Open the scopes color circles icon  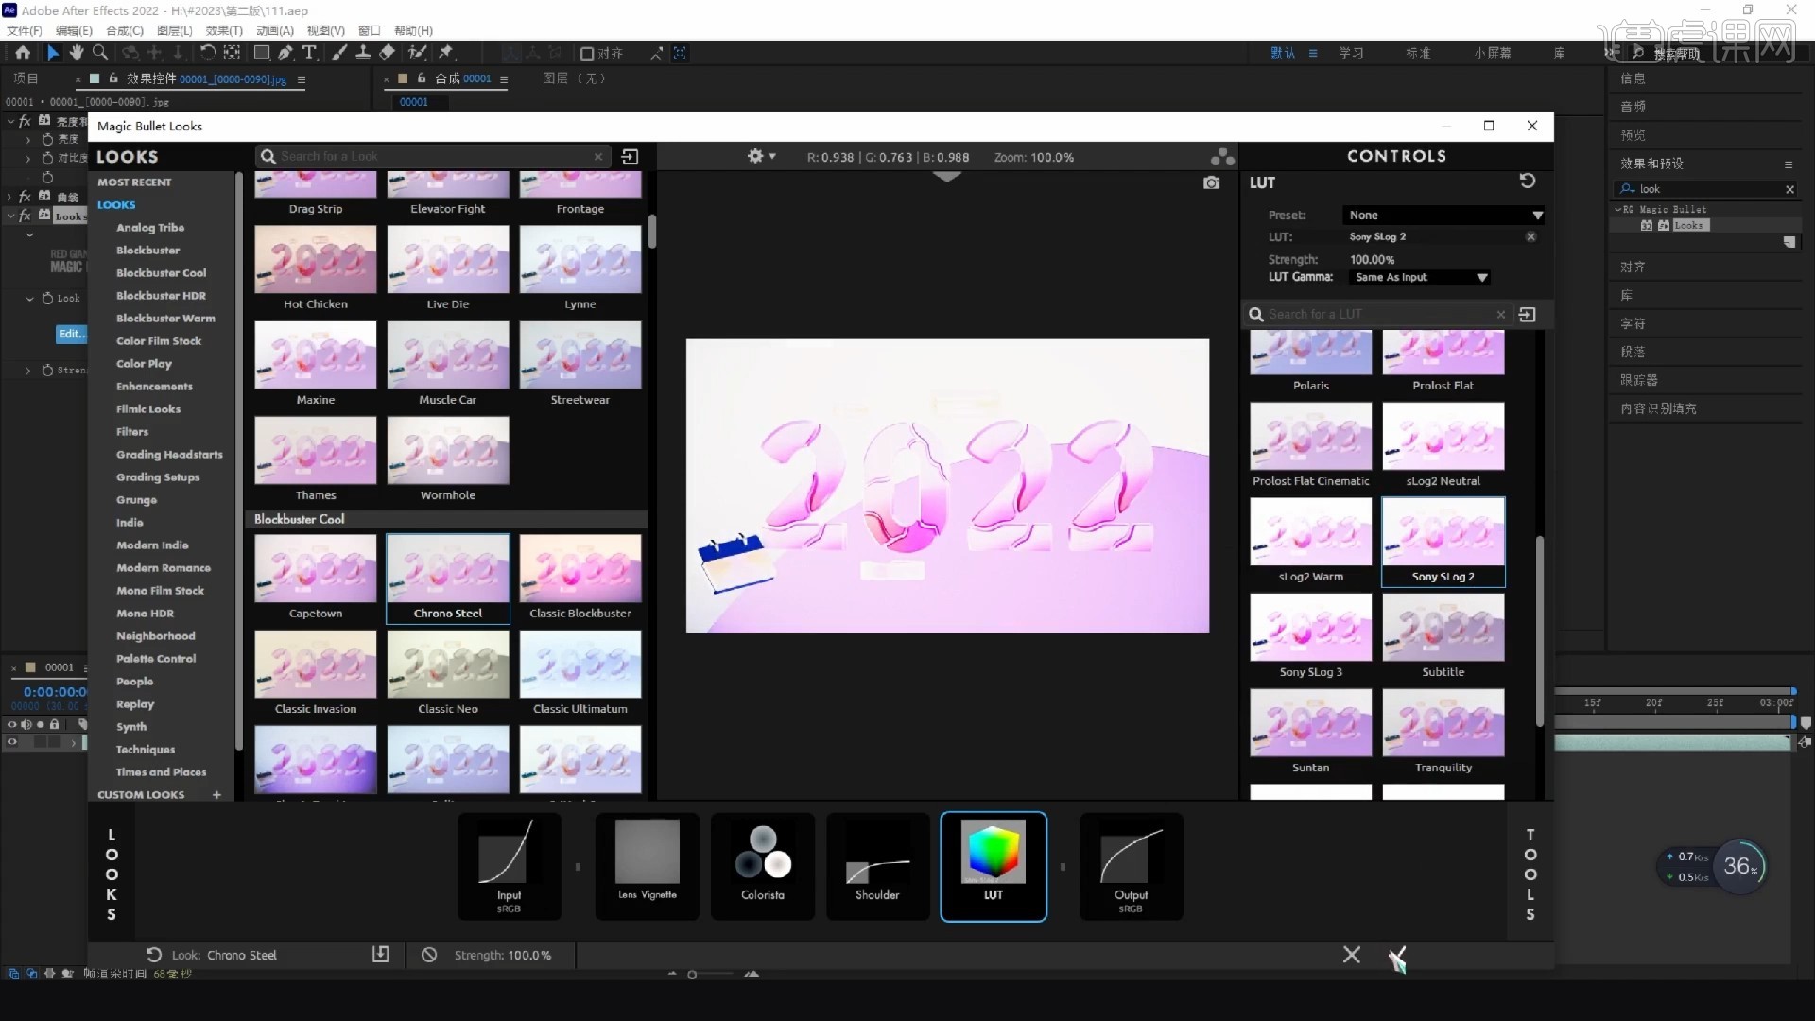point(1222,157)
